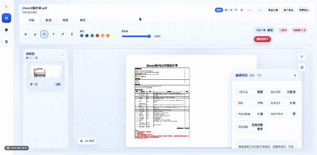This screenshot has width=317, height=155.
Task: Click the 100% opacity value
Action: click(157, 37)
